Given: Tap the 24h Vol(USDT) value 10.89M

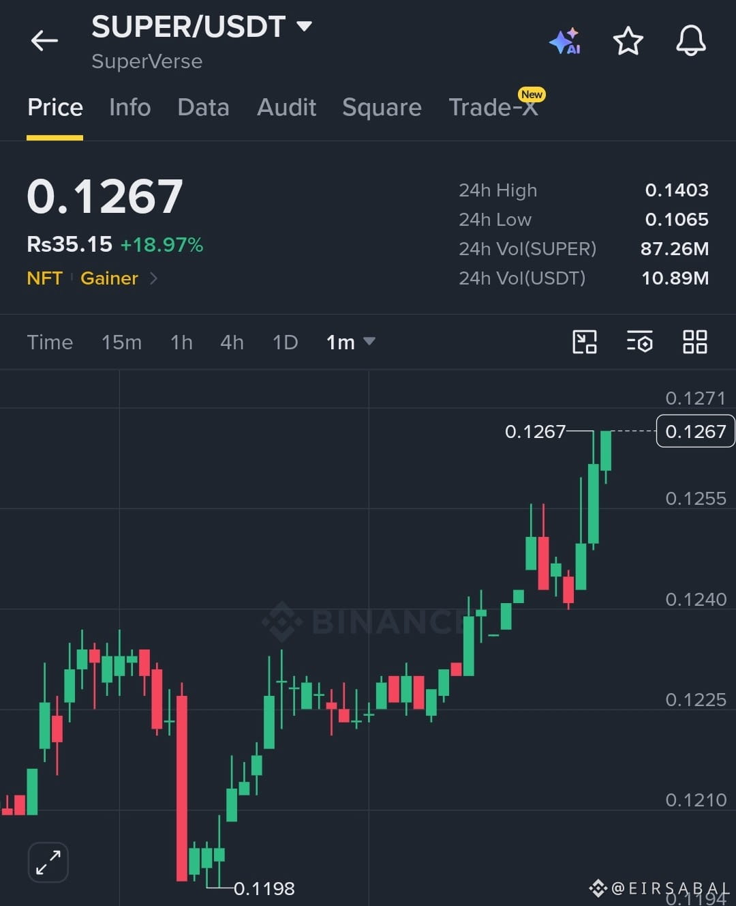Looking at the screenshot, I should tap(675, 278).
